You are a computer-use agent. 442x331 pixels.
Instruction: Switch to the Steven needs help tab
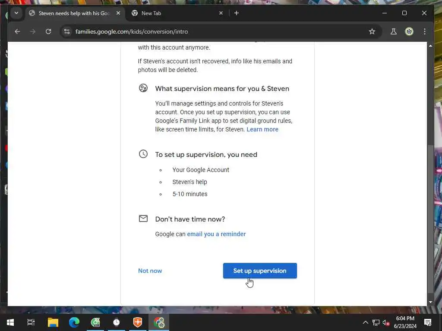coord(75,13)
